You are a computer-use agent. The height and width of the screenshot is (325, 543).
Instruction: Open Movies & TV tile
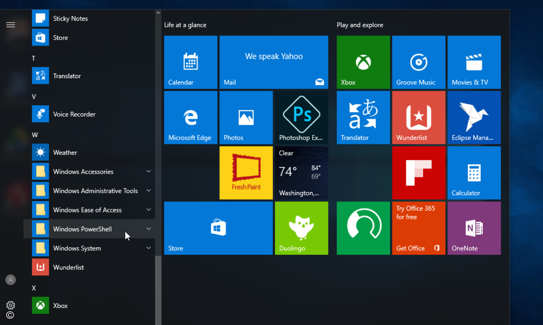(x=474, y=62)
